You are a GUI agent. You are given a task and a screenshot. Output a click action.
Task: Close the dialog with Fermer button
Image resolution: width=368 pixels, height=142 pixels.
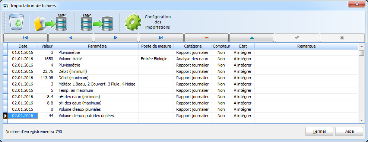320,132
